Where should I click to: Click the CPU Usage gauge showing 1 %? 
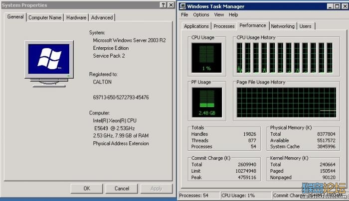(x=206, y=58)
